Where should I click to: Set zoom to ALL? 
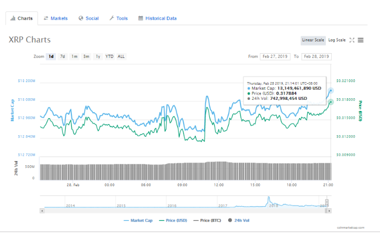[x=121, y=56]
